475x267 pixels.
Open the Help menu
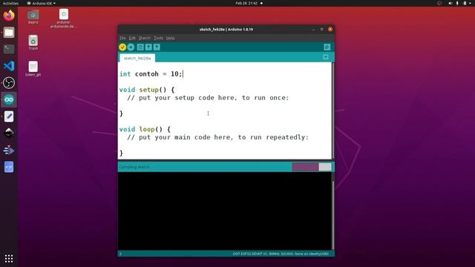[x=171, y=38]
